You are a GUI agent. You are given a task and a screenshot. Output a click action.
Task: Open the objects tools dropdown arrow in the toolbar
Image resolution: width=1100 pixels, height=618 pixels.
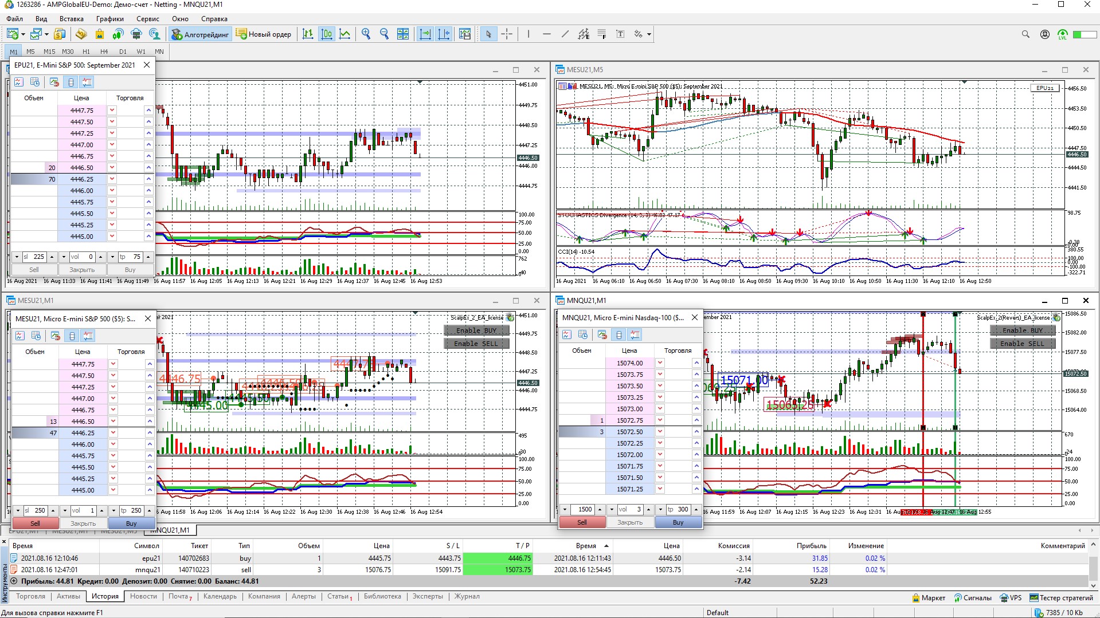649,34
